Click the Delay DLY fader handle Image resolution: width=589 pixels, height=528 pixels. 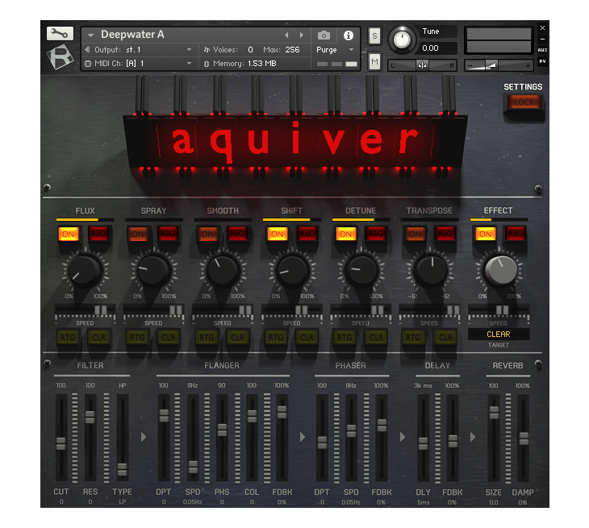[423, 443]
